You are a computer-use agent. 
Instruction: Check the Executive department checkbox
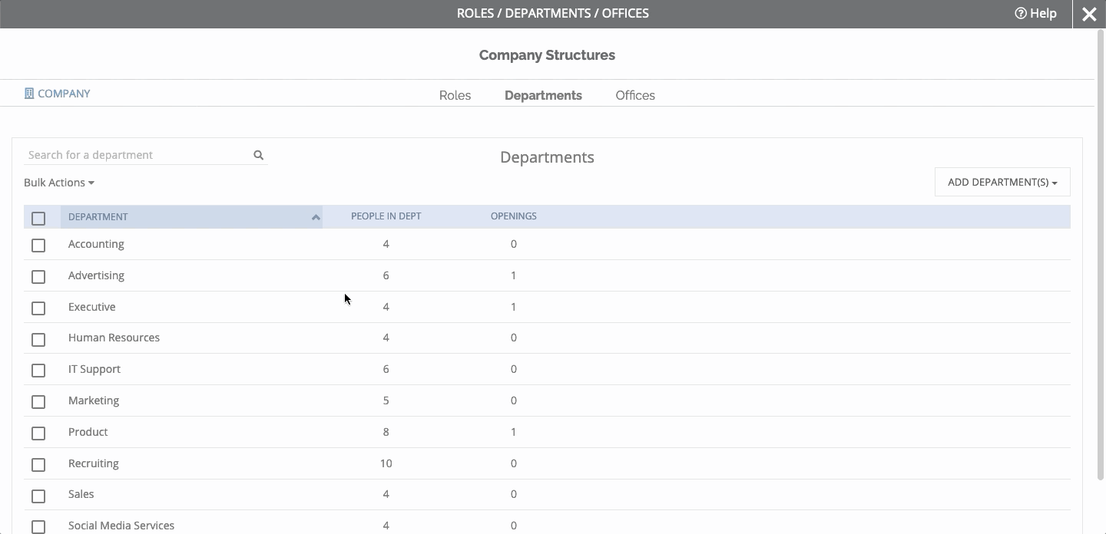(38, 308)
